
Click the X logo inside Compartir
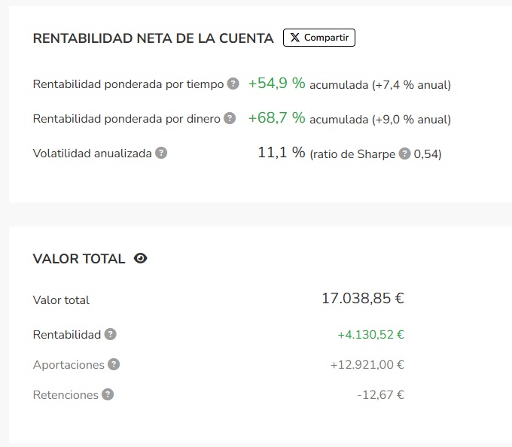pos(294,38)
